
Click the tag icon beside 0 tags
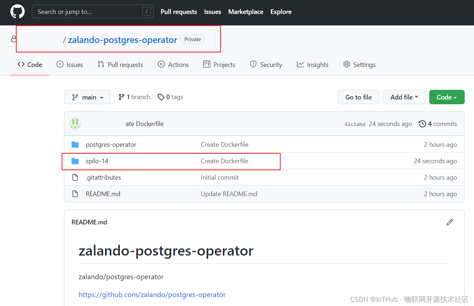(161, 97)
